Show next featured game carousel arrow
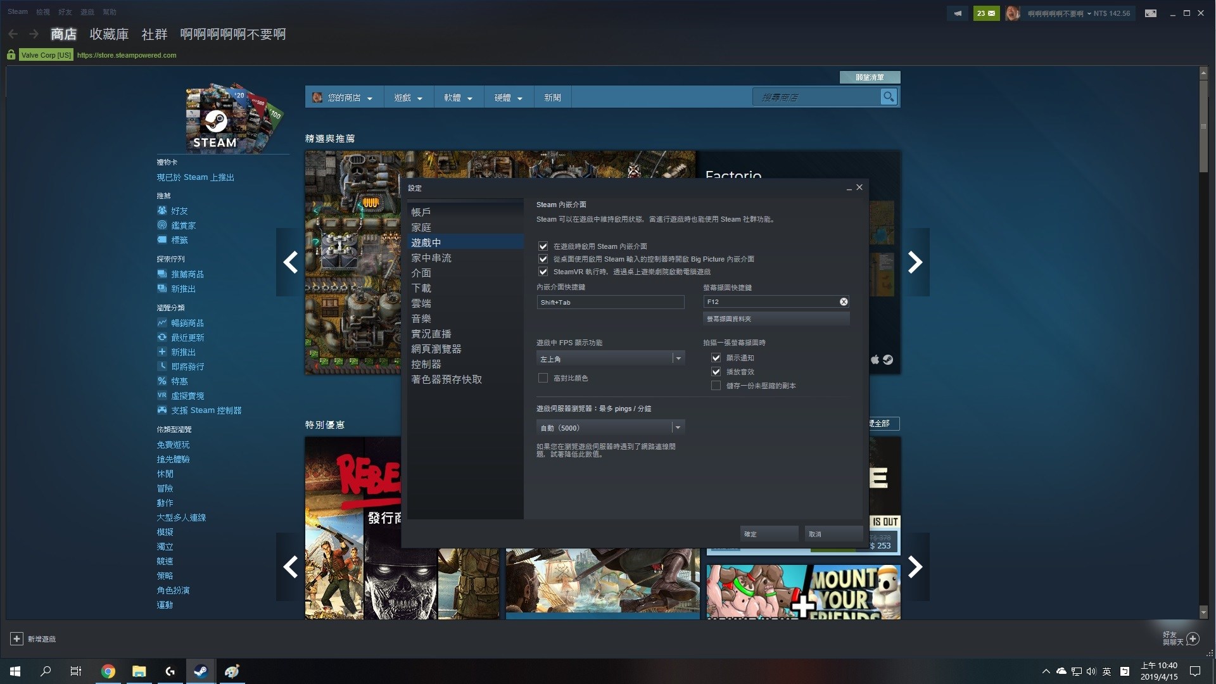The width and height of the screenshot is (1216, 684). (915, 262)
